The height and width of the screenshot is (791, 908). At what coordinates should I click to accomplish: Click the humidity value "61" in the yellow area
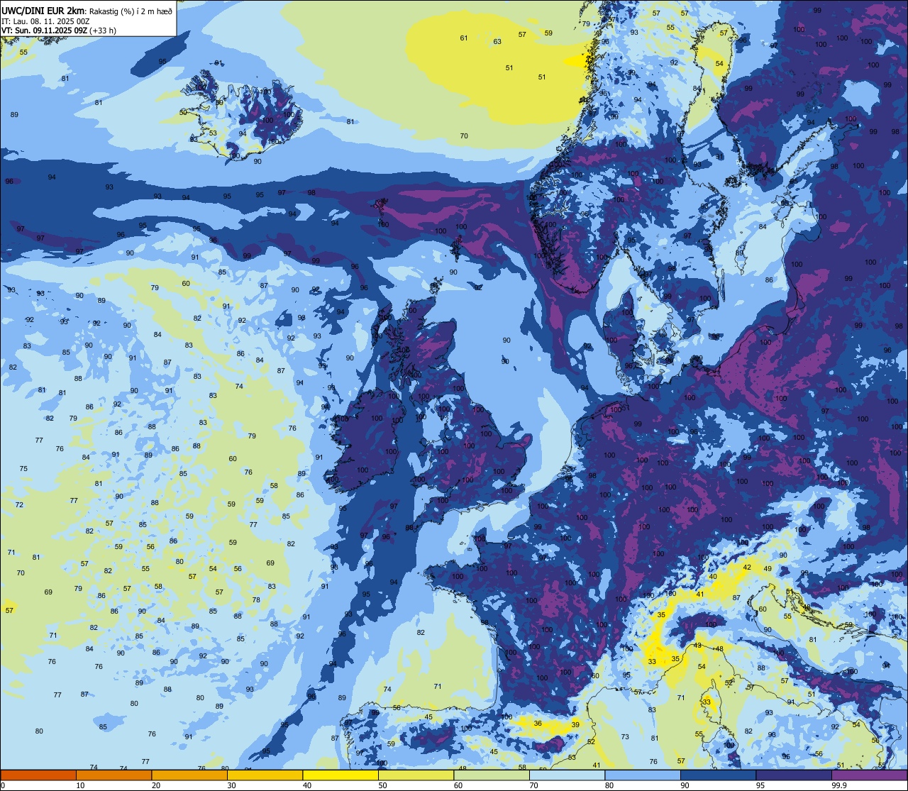tap(464, 38)
